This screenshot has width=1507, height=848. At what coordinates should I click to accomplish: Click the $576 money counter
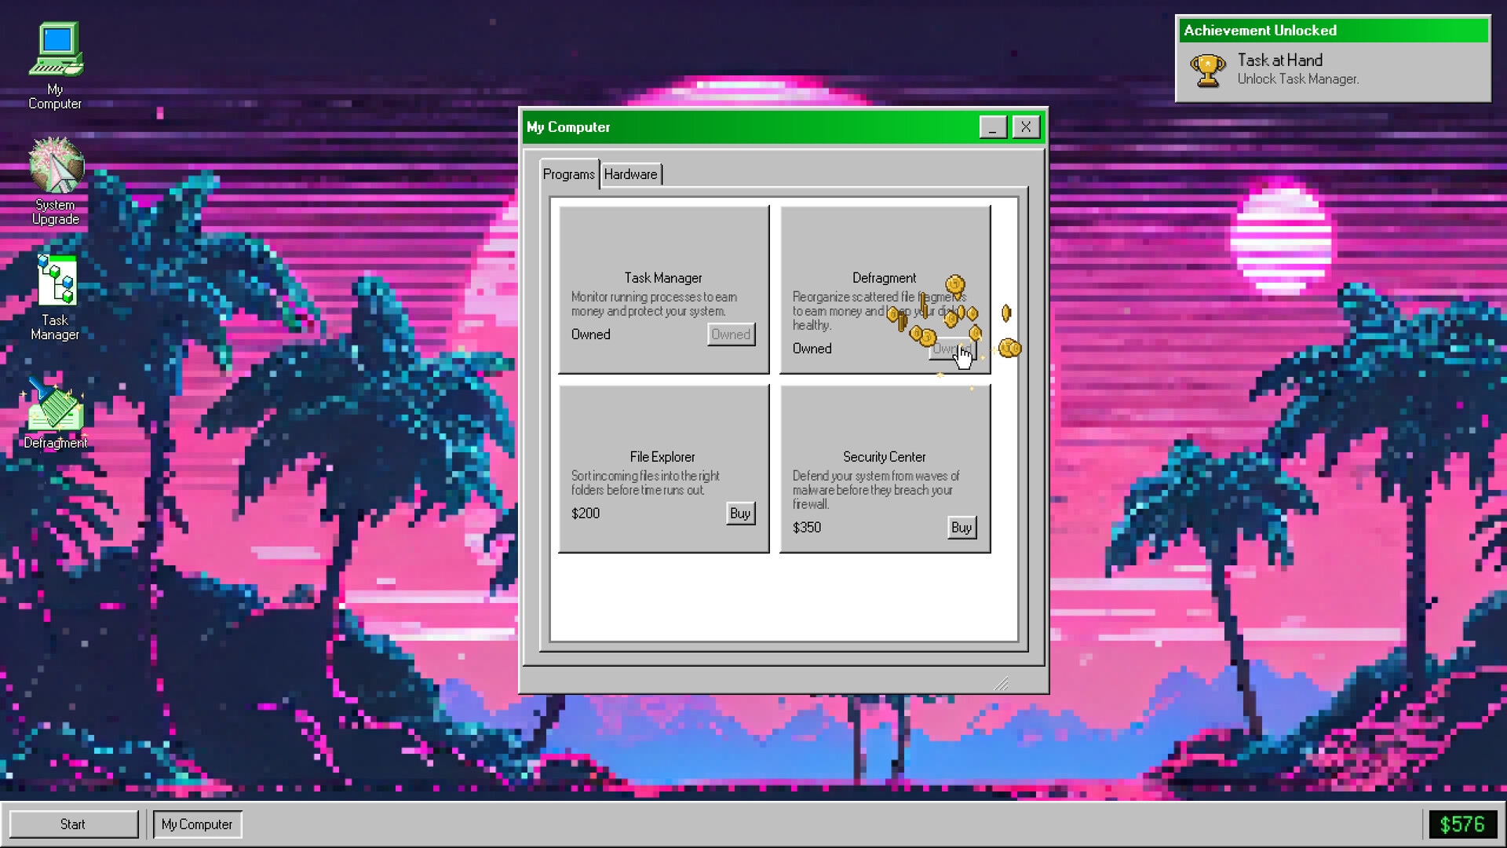point(1462,824)
